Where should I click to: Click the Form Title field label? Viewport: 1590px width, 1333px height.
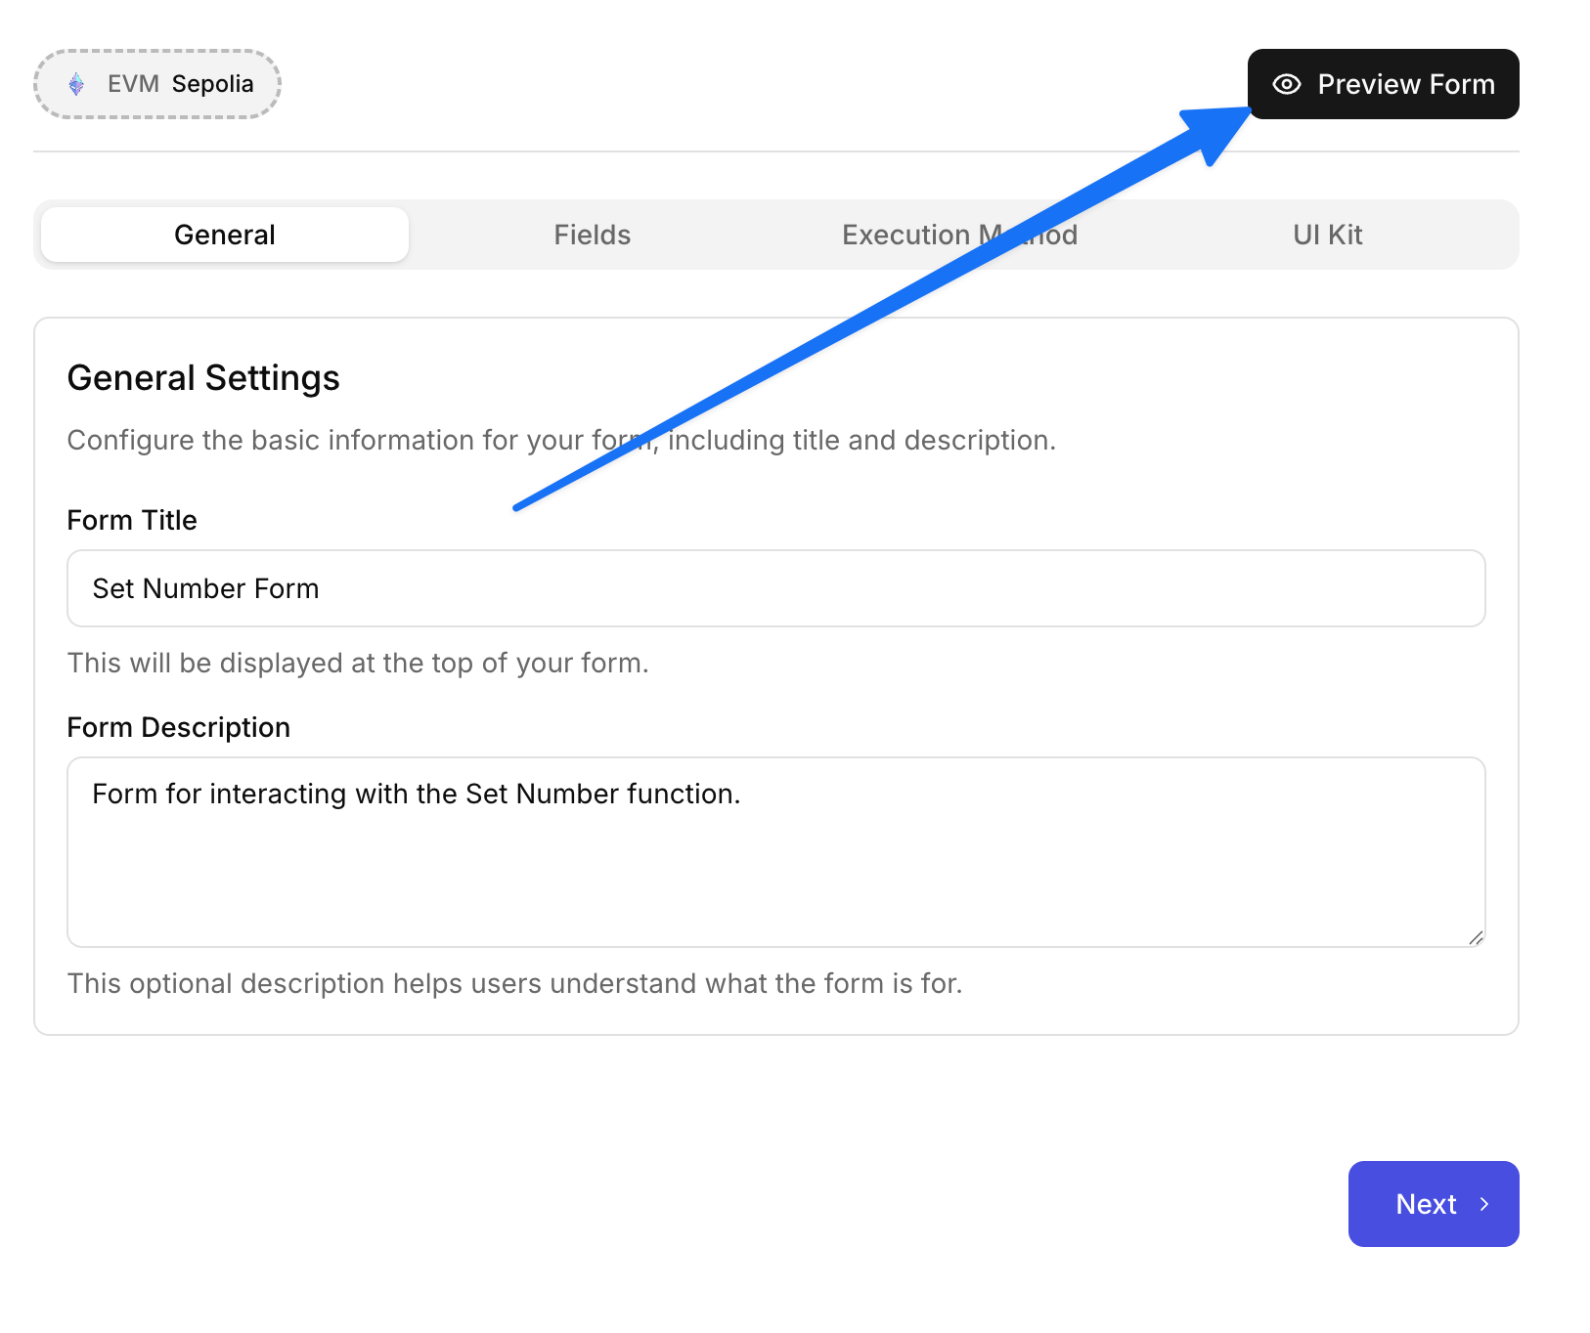tap(132, 520)
